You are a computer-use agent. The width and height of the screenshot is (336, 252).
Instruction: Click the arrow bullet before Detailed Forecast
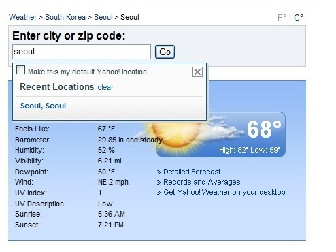(158, 172)
